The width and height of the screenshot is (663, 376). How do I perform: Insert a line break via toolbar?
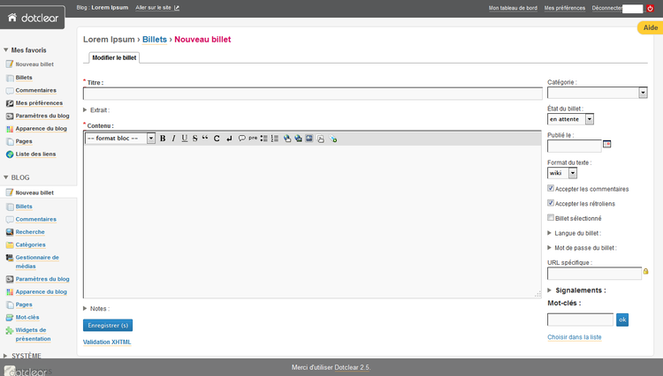click(229, 139)
